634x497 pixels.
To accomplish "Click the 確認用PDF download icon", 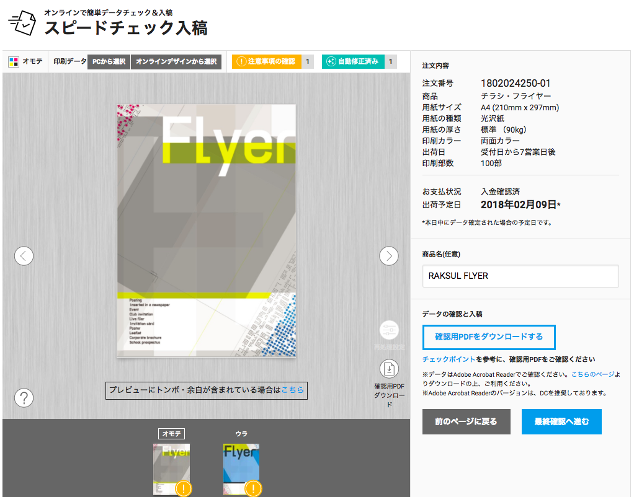I will [x=389, y=369].
